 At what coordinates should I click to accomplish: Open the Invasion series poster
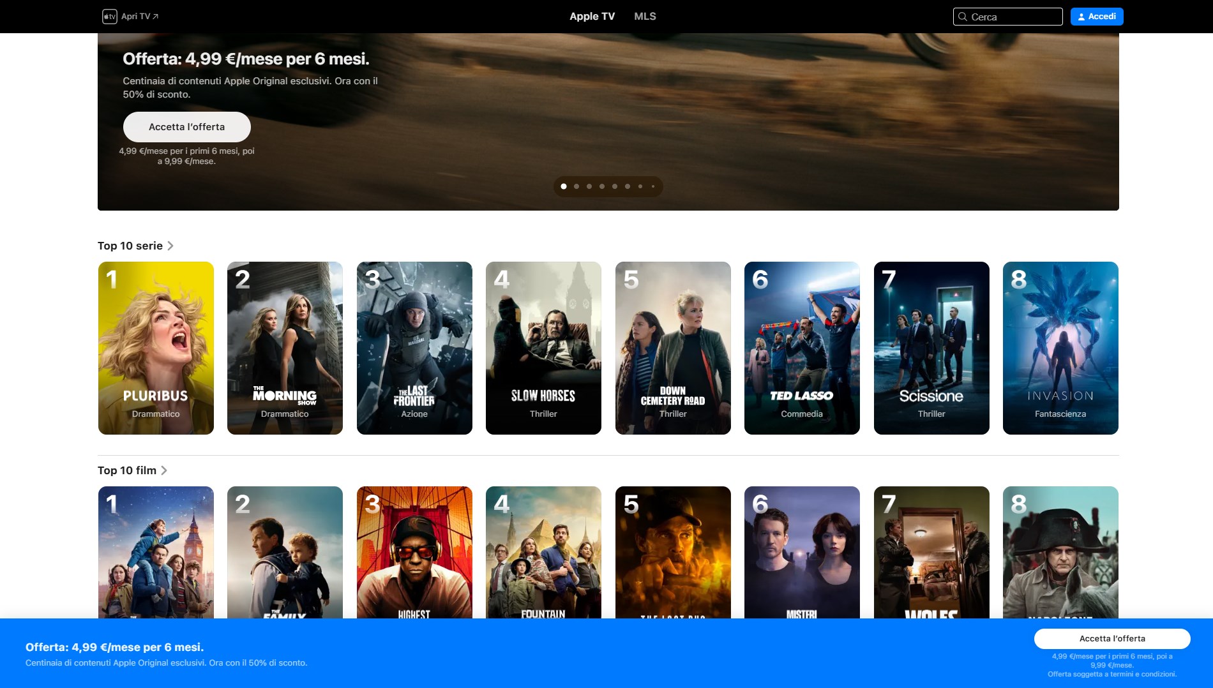tap(1060, 348)
